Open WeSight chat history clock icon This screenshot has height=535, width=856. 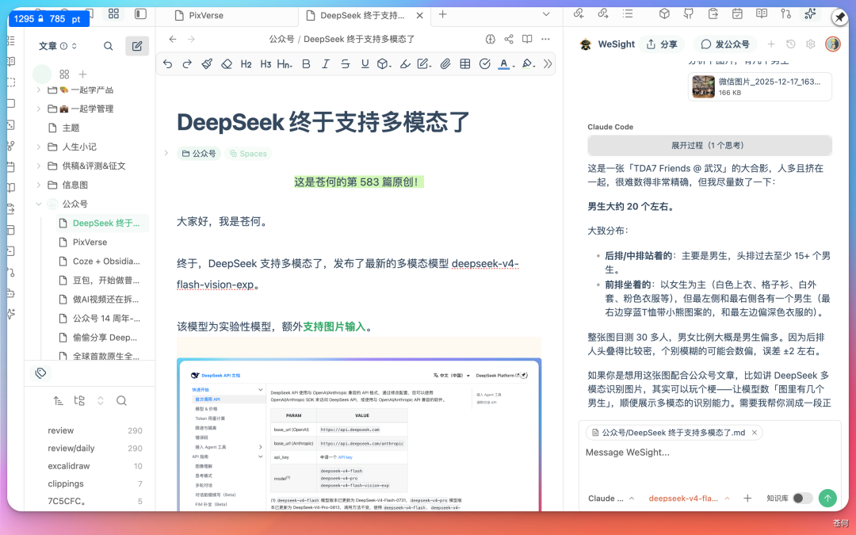click(790, 44)
